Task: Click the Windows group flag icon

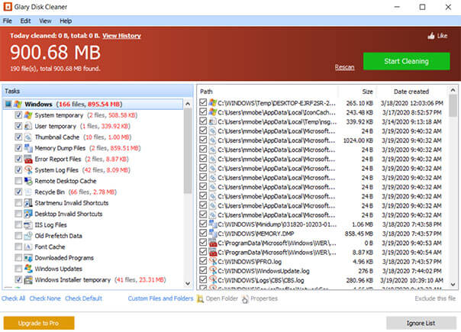Action: (18, 104)
